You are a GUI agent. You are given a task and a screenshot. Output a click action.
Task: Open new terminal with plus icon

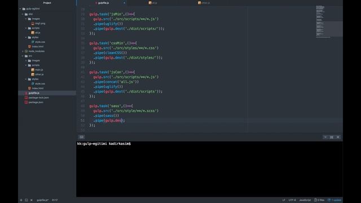coord(21,200)
